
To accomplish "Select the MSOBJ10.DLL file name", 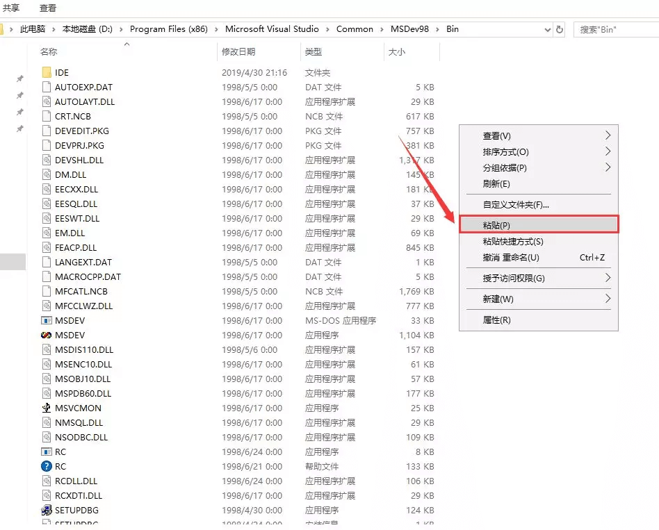I will click(x=83, y=379).
